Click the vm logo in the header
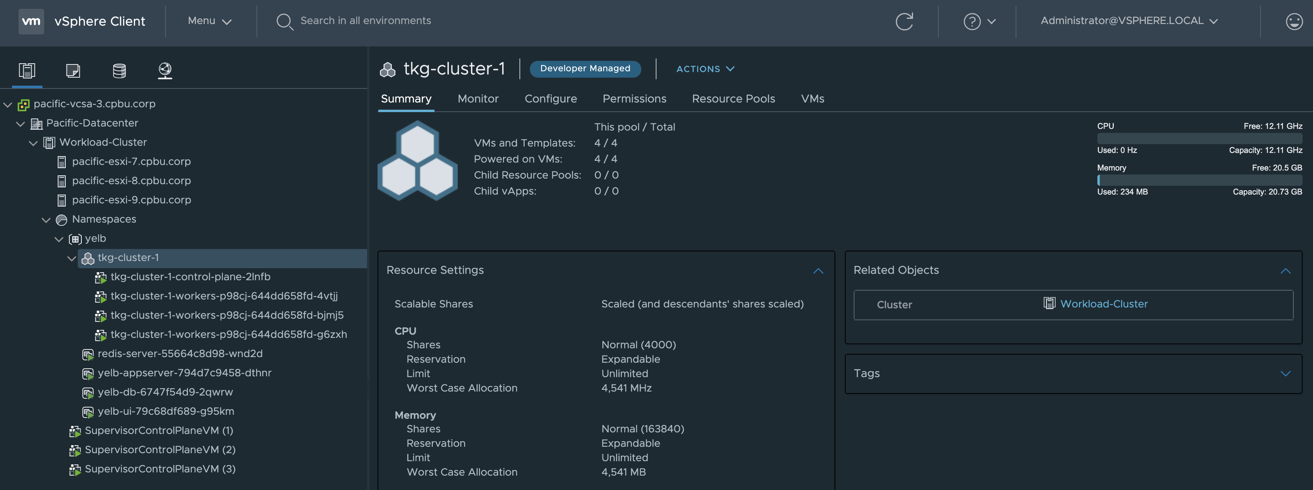This screenshot has height=490, width=1313. (31, 21)
